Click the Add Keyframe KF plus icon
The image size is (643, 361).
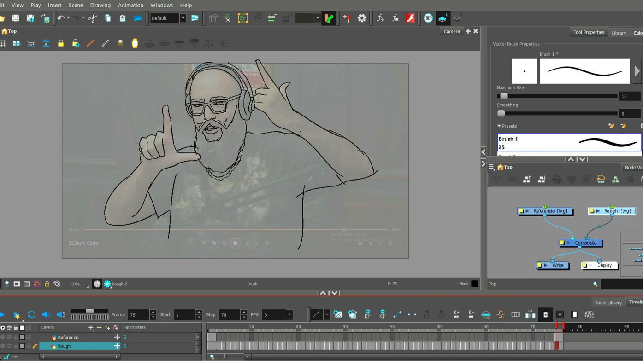pos(368,314)
